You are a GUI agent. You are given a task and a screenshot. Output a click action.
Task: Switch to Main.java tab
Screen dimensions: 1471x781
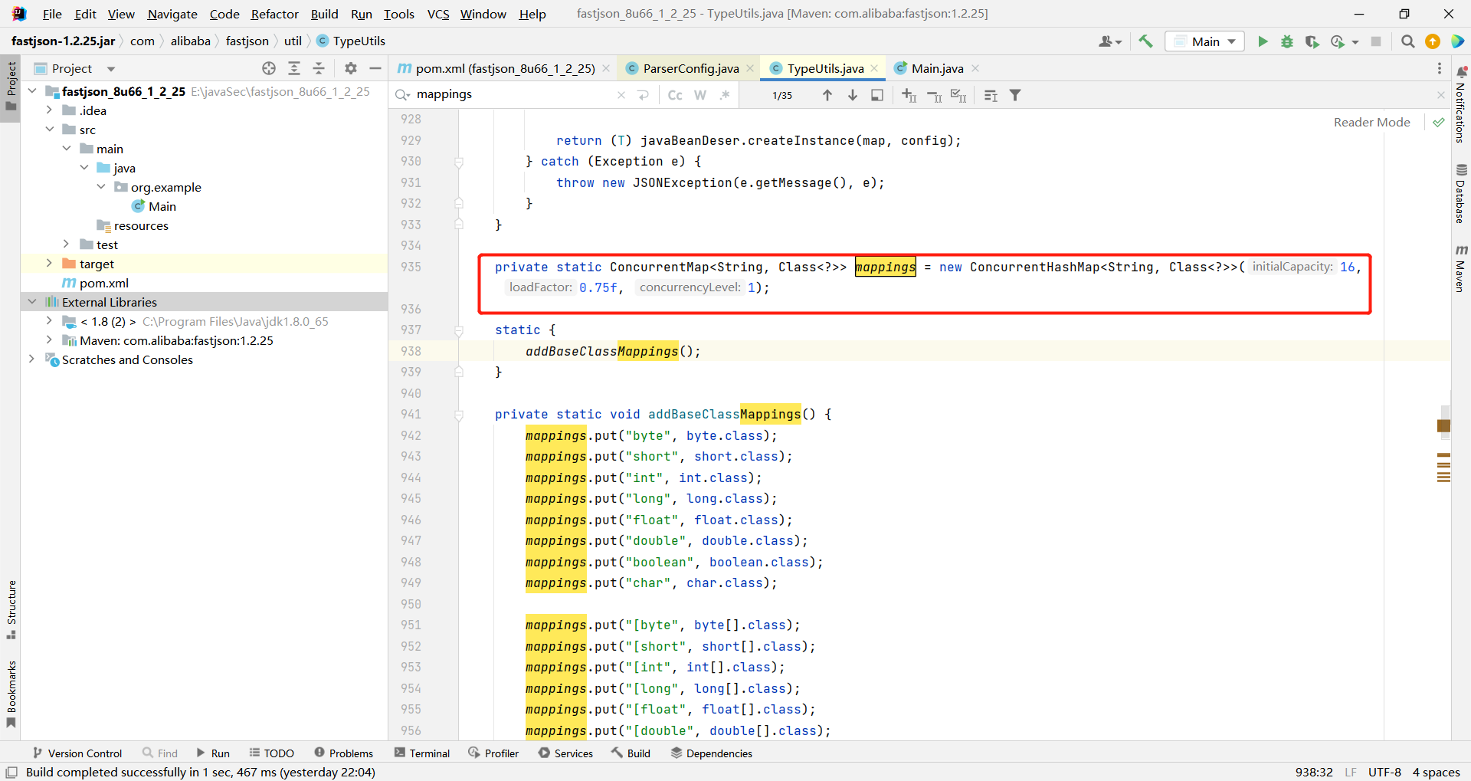pos(937,68)
